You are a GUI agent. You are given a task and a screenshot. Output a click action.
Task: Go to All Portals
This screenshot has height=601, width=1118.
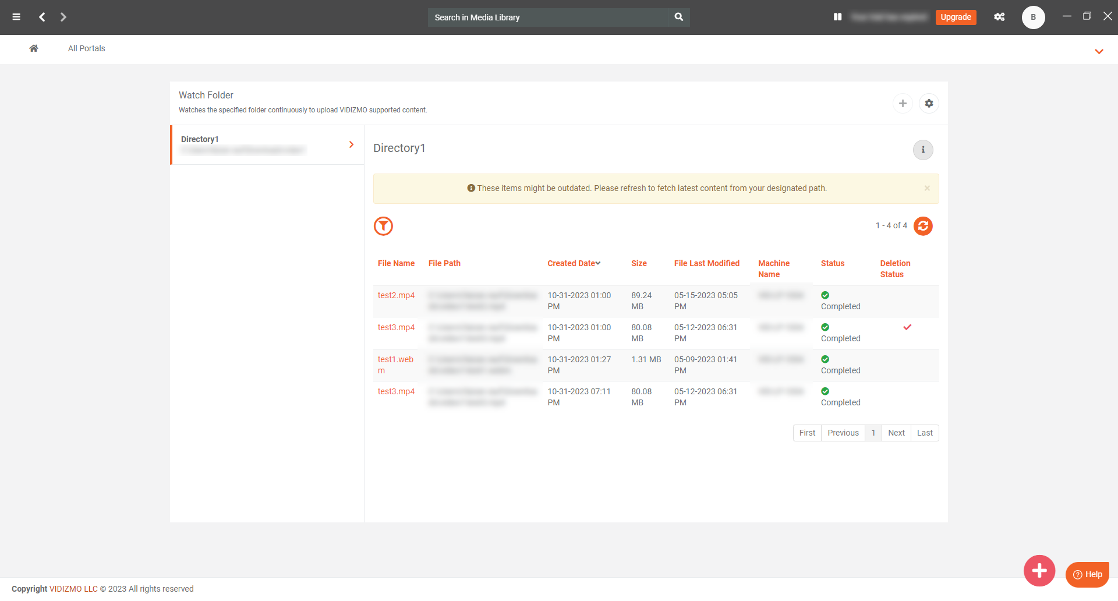86,48
